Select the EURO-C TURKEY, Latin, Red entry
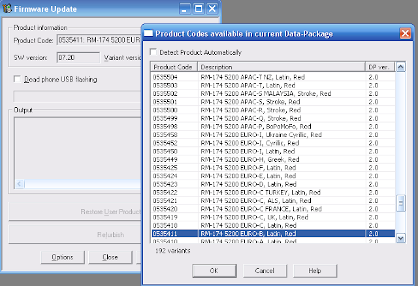This screenshot has width=418, height=286. [273, 193]
